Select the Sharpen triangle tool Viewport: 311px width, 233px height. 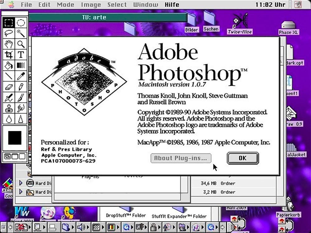point(21,119)
